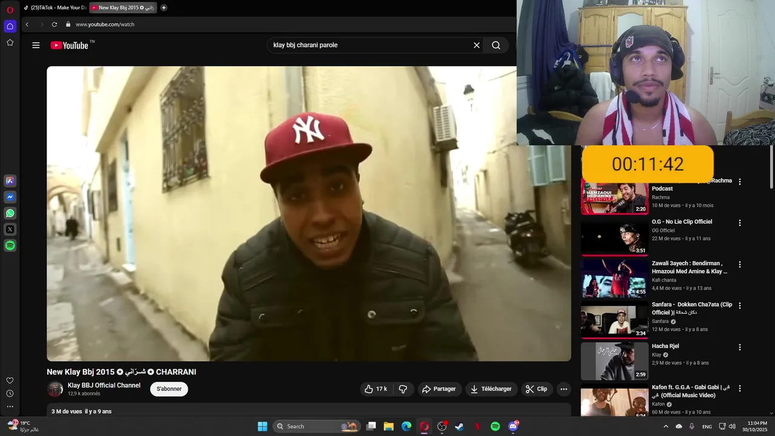This screenshot has width=775, height=436.
Task: Create a clip with Clip button
Action: (536, 389)
